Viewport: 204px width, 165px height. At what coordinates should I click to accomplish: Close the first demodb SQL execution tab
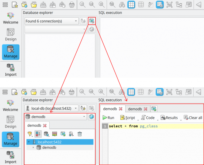(121, 109)
